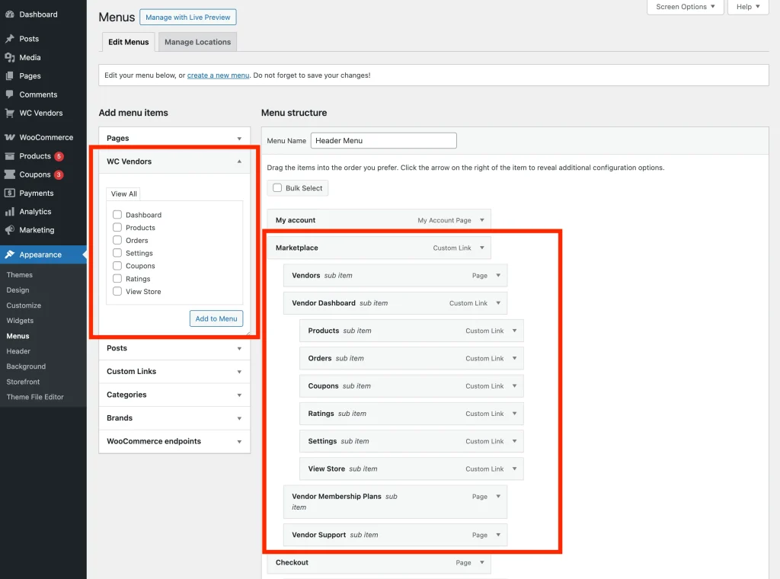Viewport: 780px width, 579px height.
Task: Click the Analytics bar chart icon
Action: click(x=9, y=211)
